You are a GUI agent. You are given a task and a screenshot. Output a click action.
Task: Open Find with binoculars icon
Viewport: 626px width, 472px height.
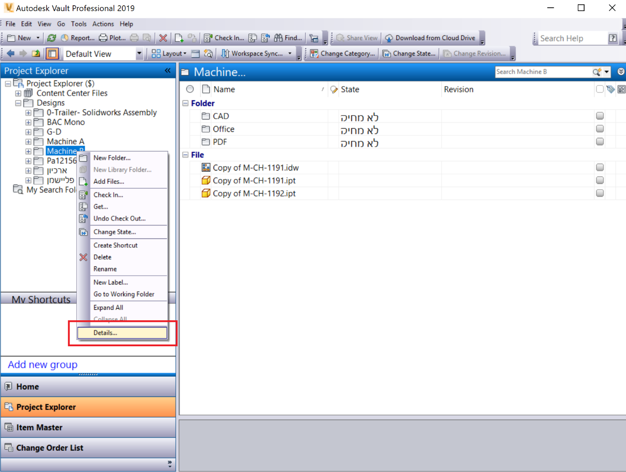[288, 38]
